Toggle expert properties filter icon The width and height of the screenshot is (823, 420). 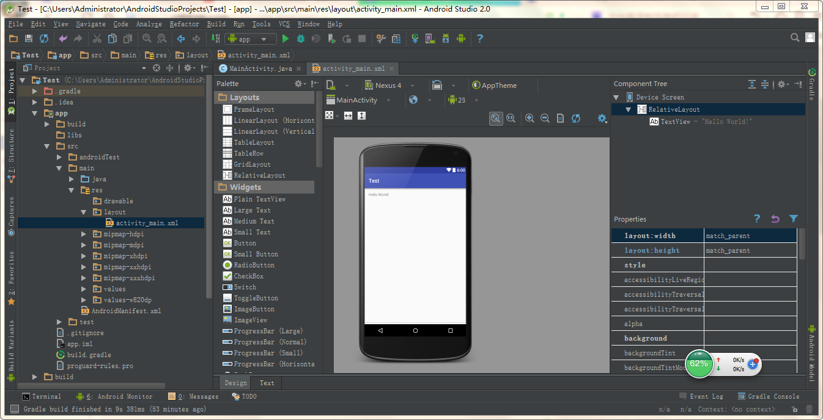tap(793, 219)
